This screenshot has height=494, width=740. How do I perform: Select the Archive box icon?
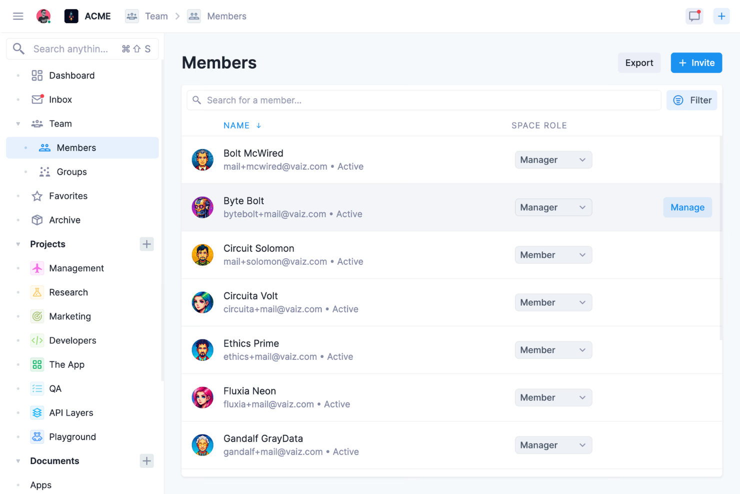(x=37, y=220)
